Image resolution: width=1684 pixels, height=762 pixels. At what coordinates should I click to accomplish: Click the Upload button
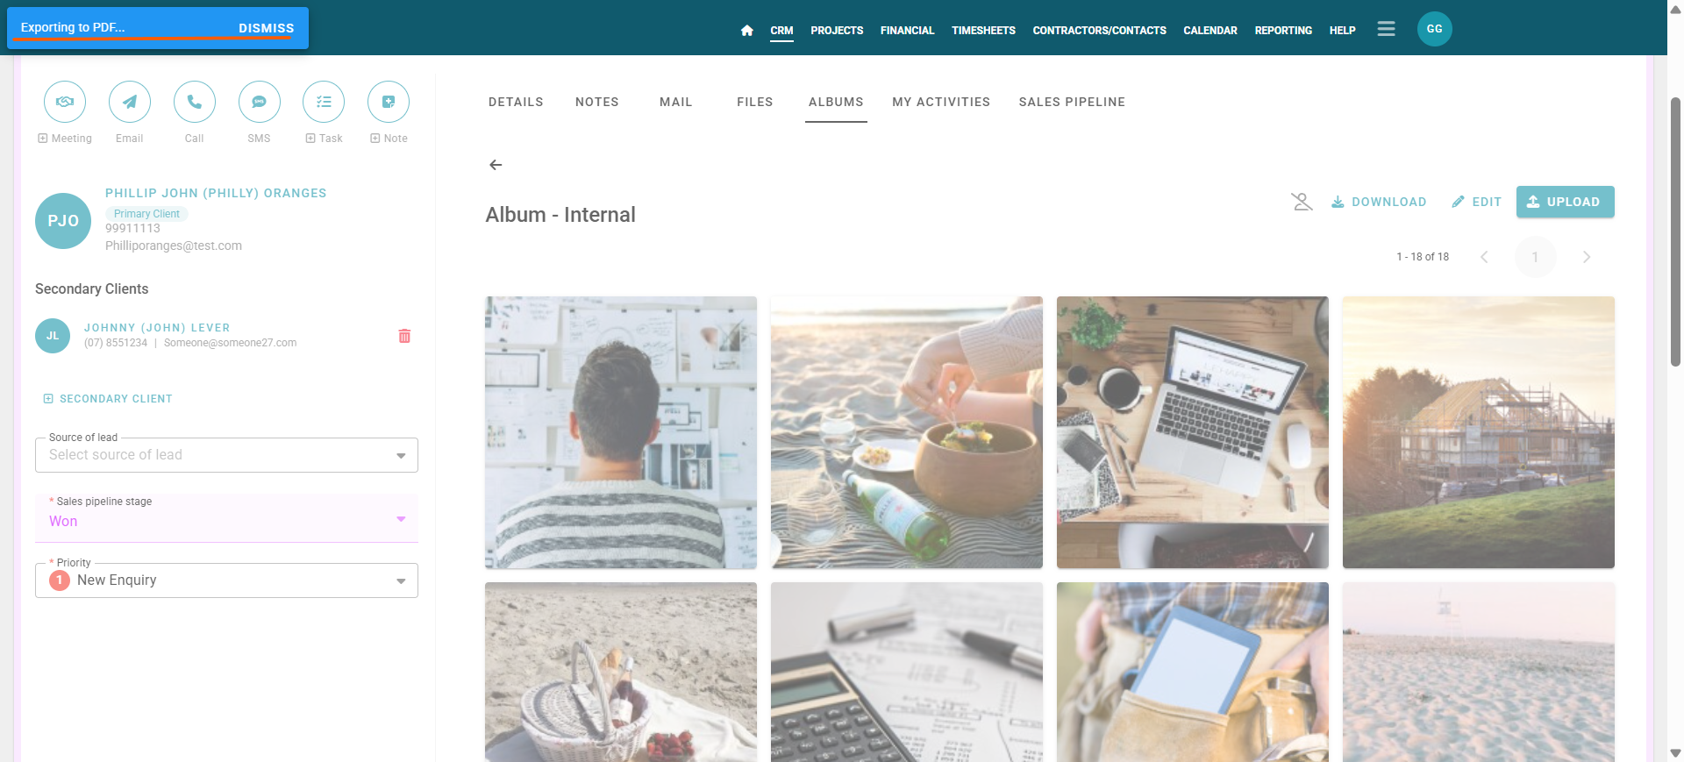(x=1566, y=202)
